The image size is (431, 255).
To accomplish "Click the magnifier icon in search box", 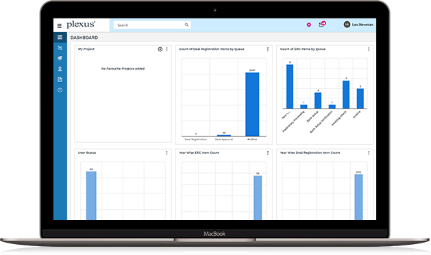I will point(186,25).
